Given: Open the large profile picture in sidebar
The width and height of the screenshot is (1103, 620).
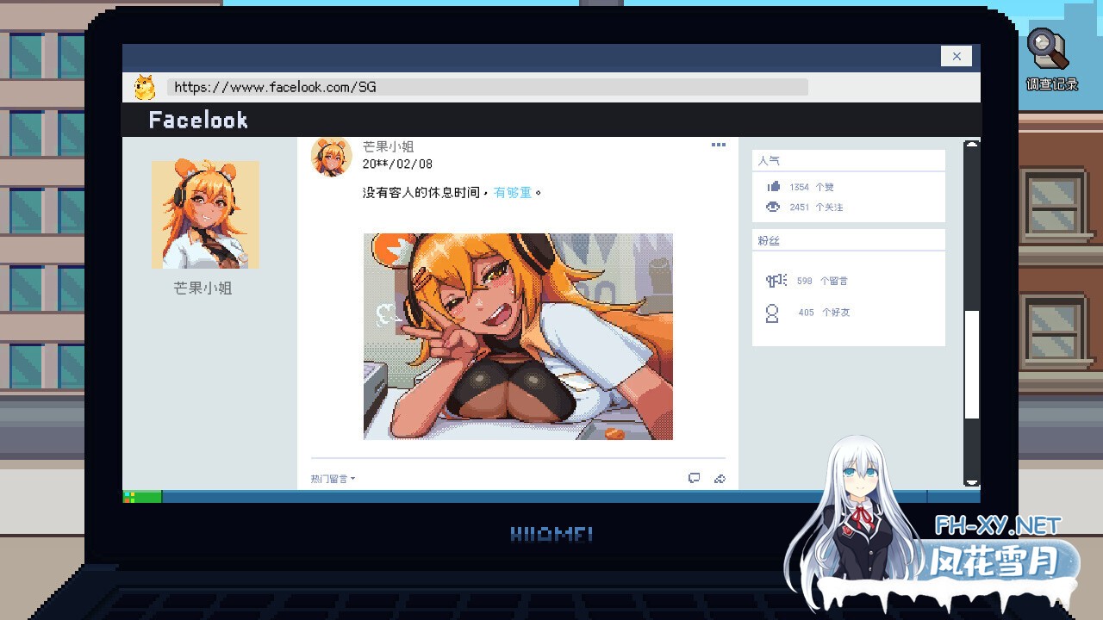Looking at the screenshot, I should pos(205,214).
